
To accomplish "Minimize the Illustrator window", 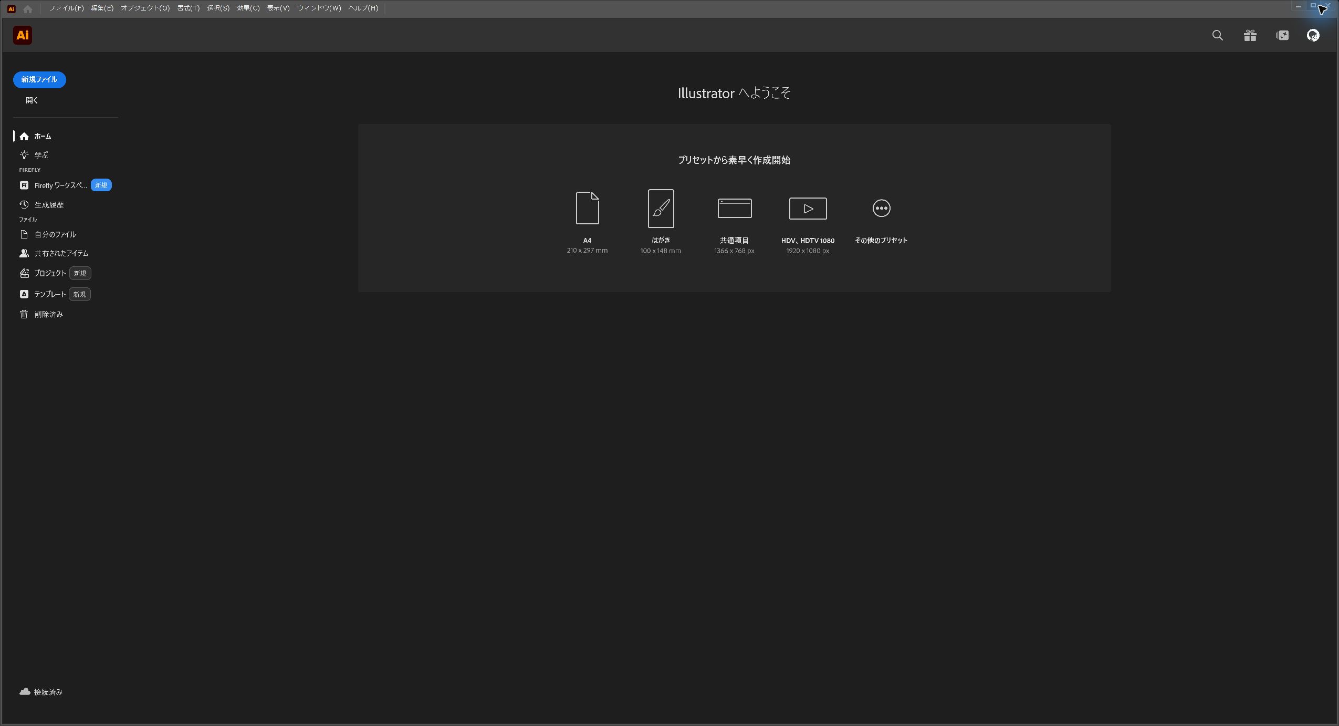I will pos(1298,6).
